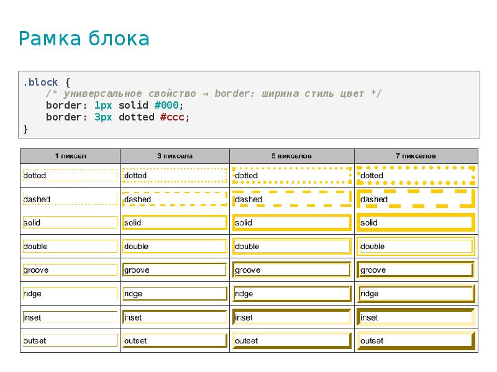The height and width of the screenshot is (372, 497).
Task: Click the solid box in 7 пикселов column
Action: coord(416,222)
